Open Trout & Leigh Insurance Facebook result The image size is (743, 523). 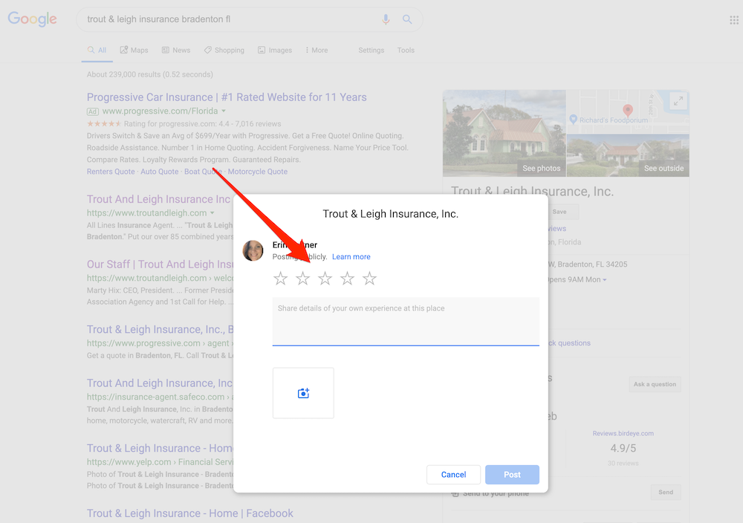tap(190, 513)
